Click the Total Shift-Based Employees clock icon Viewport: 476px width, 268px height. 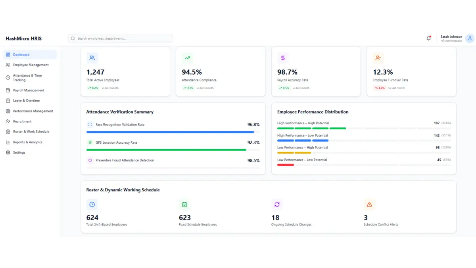tap(92, 204)
